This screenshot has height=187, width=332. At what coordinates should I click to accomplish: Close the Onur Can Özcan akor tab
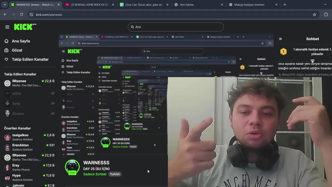tap(167, 5)
